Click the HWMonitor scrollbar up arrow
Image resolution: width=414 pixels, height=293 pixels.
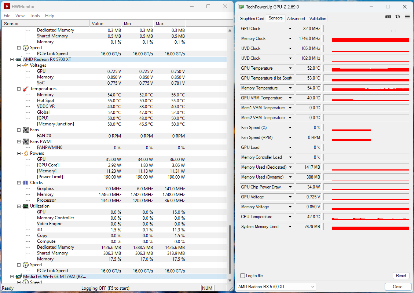click(x=230, y=30)
